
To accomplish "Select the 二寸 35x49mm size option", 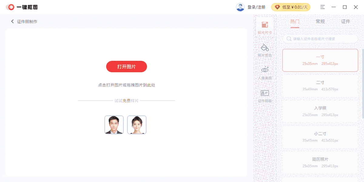I will click(x=320, y=86).
